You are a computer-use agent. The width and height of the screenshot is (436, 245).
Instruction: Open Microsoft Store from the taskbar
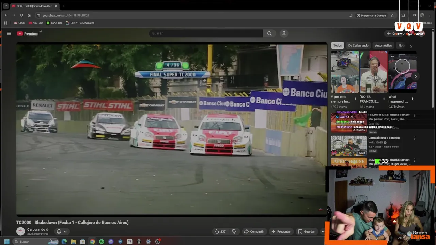pyautogui.click(x=83, y=242)
